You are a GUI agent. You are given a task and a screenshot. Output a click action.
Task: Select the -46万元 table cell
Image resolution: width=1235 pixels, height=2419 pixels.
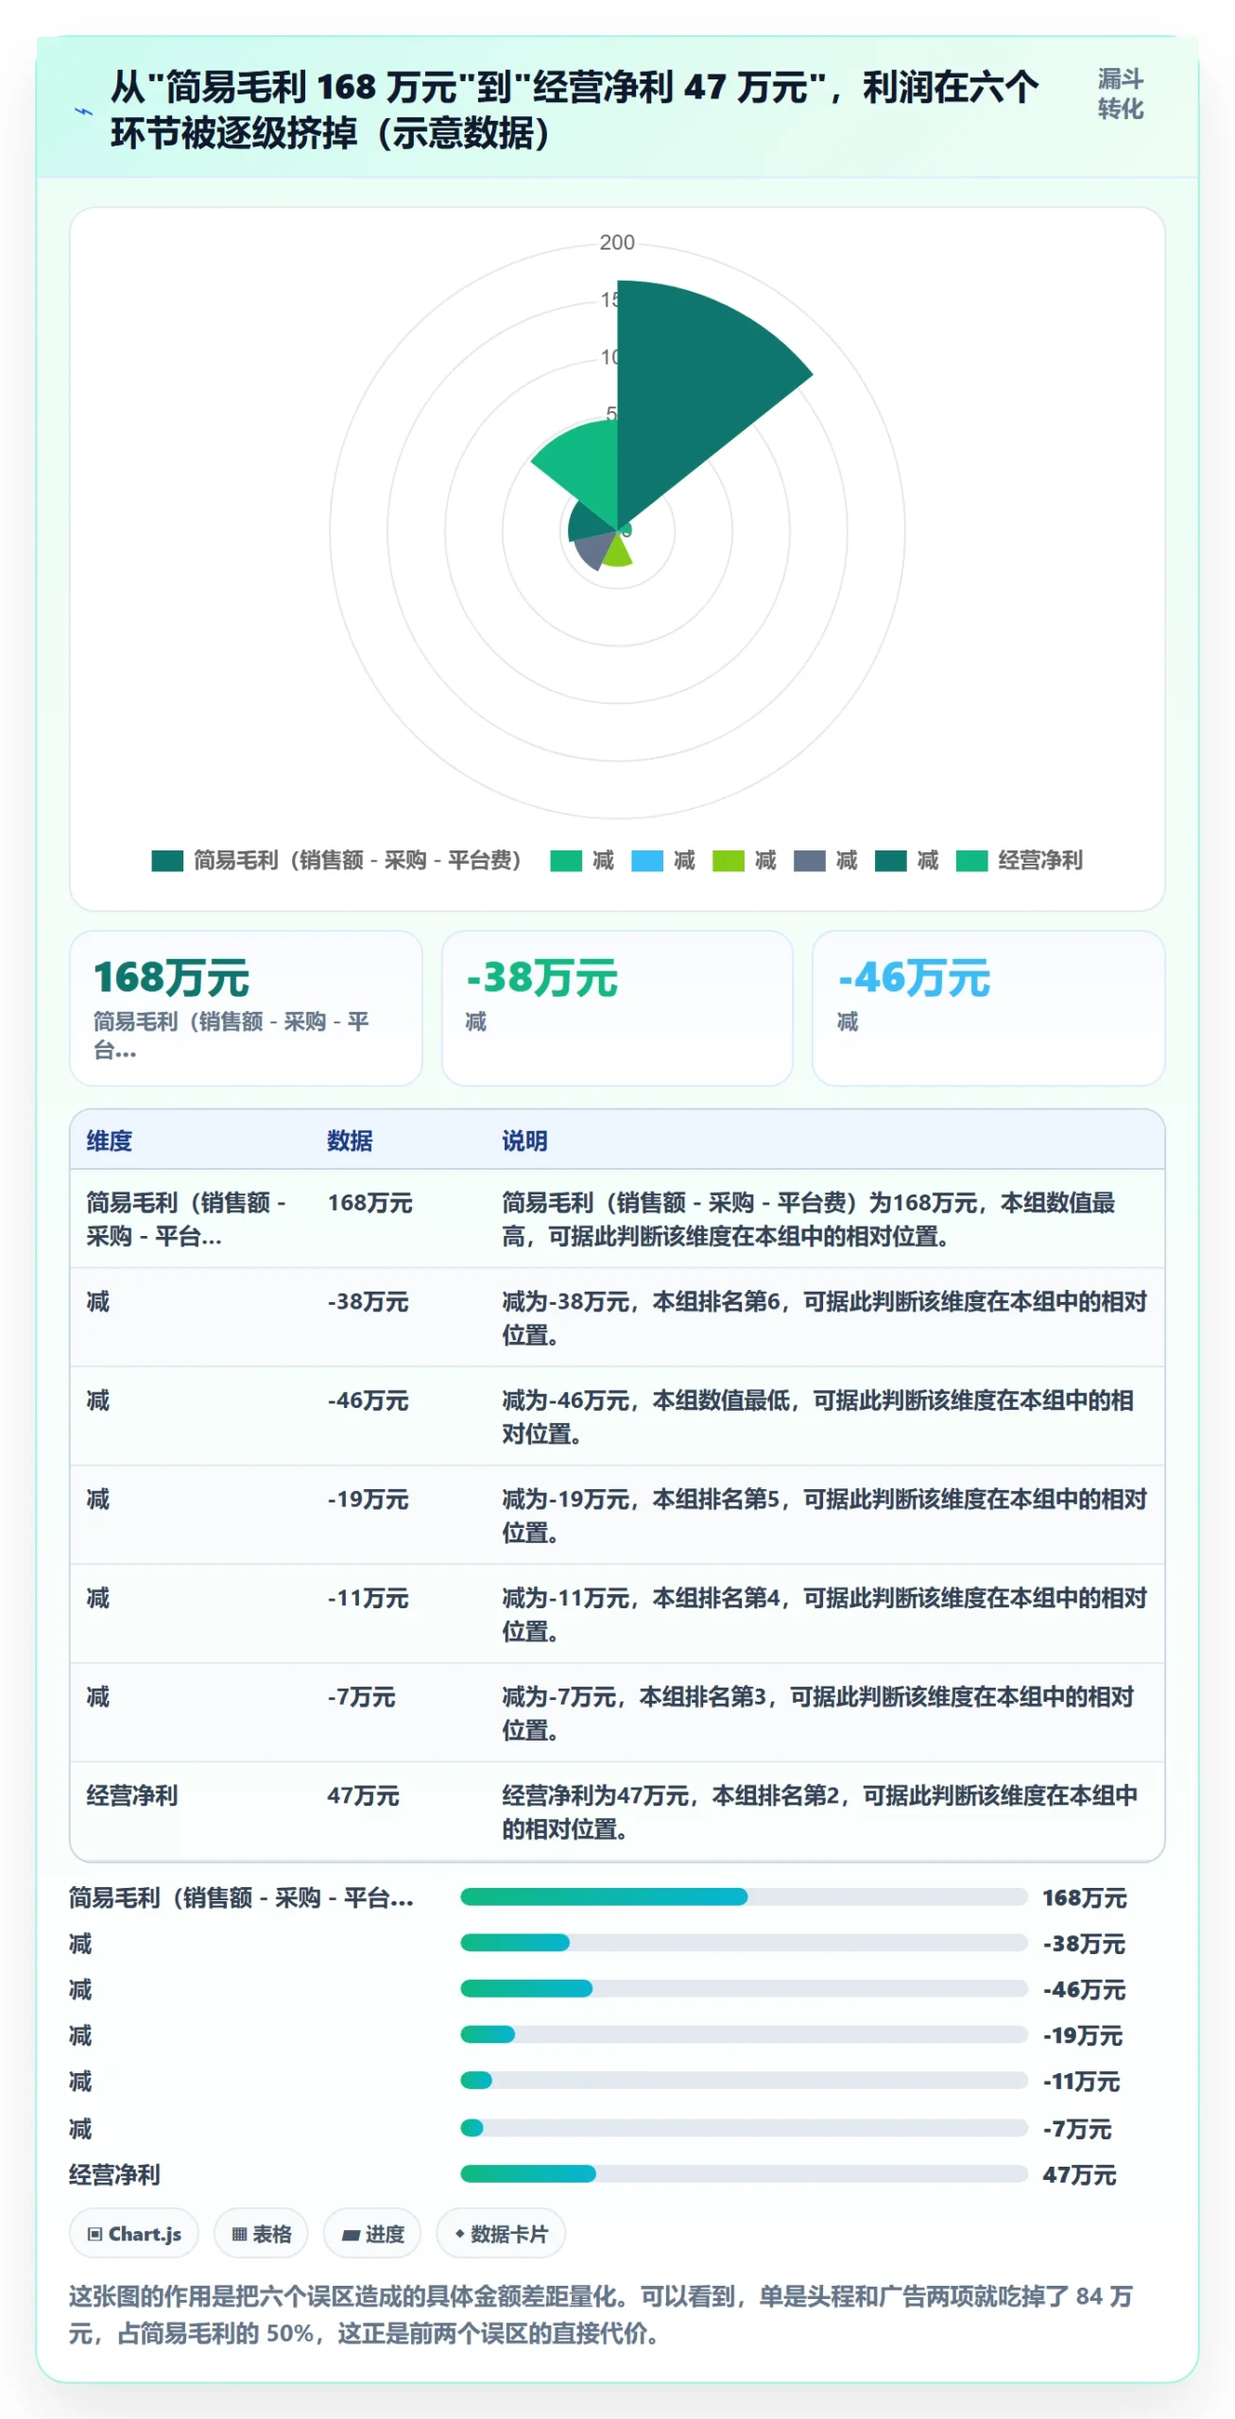point(368,1401)
